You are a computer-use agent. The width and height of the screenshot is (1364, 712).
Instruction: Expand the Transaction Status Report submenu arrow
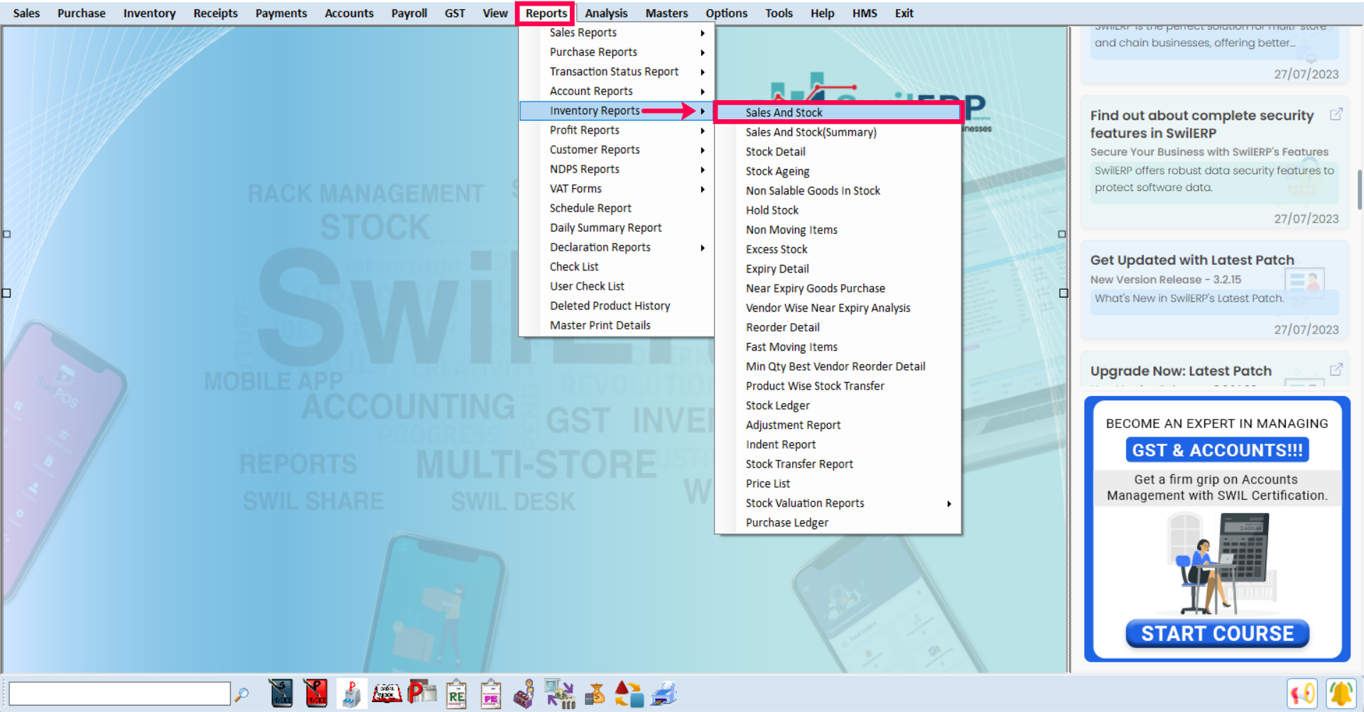click(703, 72)
